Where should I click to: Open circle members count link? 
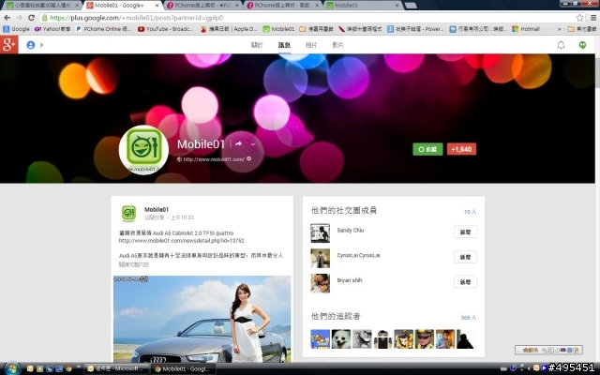[470, 212]
